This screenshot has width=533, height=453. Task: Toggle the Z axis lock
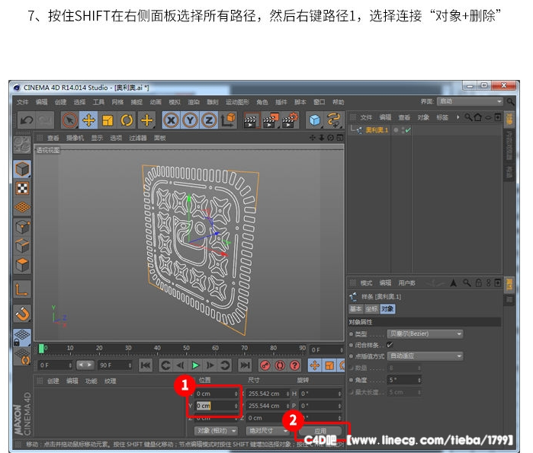click(209, 120)
